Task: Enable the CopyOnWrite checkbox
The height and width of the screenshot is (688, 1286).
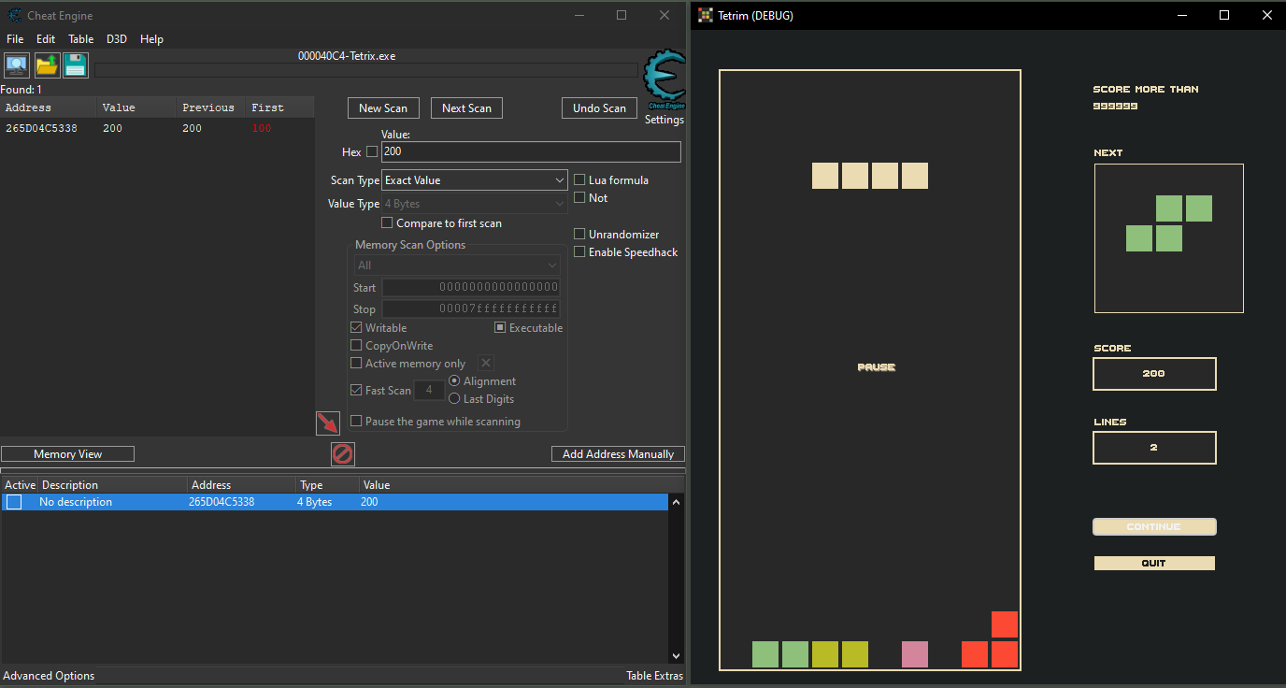Action: [356, 346]
